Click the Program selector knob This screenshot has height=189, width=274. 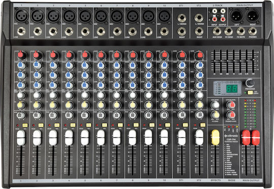point(250,83)
